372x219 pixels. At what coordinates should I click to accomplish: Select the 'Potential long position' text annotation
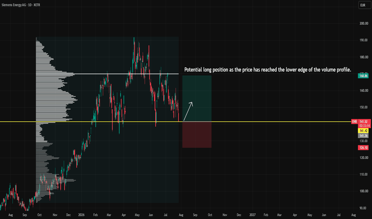(267, 70)
